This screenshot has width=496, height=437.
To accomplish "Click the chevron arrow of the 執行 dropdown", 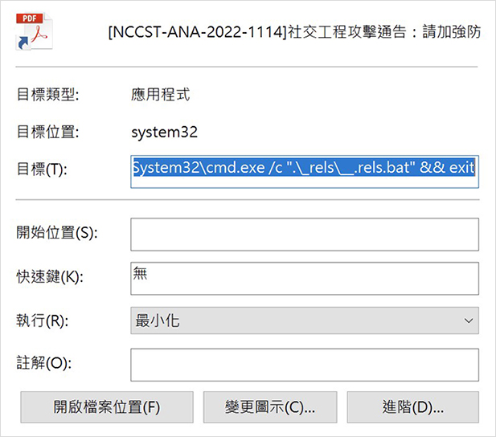I will click(x=469, y=321).
